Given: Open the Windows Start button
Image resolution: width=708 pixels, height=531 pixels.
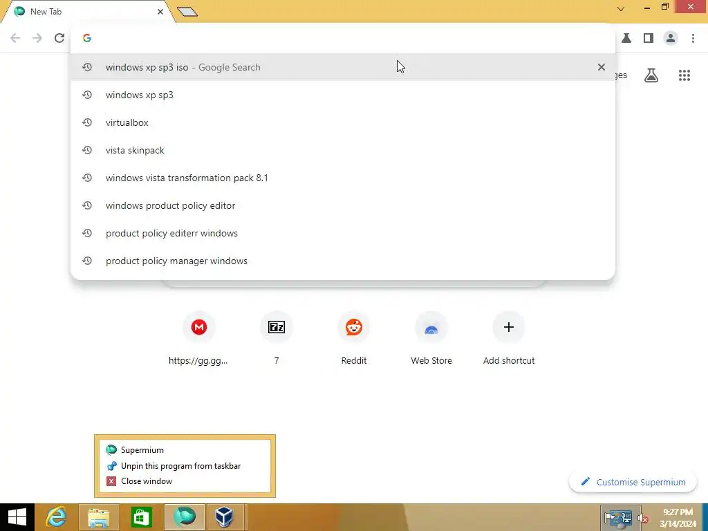Looking at the screenshot, I should point(17,517).
